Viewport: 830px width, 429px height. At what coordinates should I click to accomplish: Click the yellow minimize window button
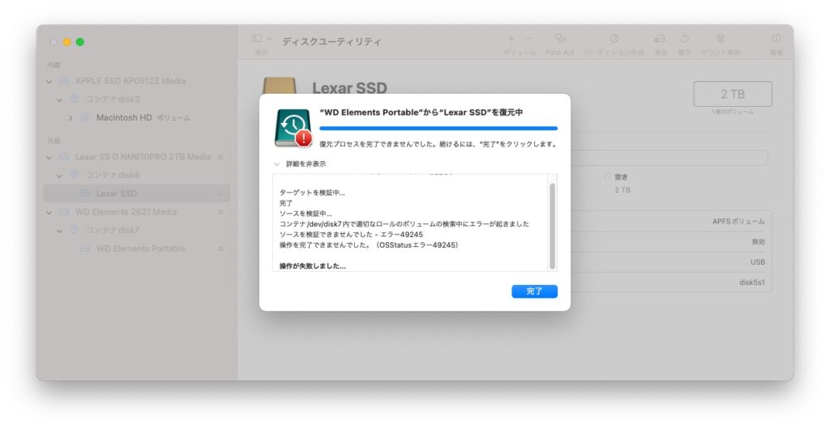(x=66, y=42)
